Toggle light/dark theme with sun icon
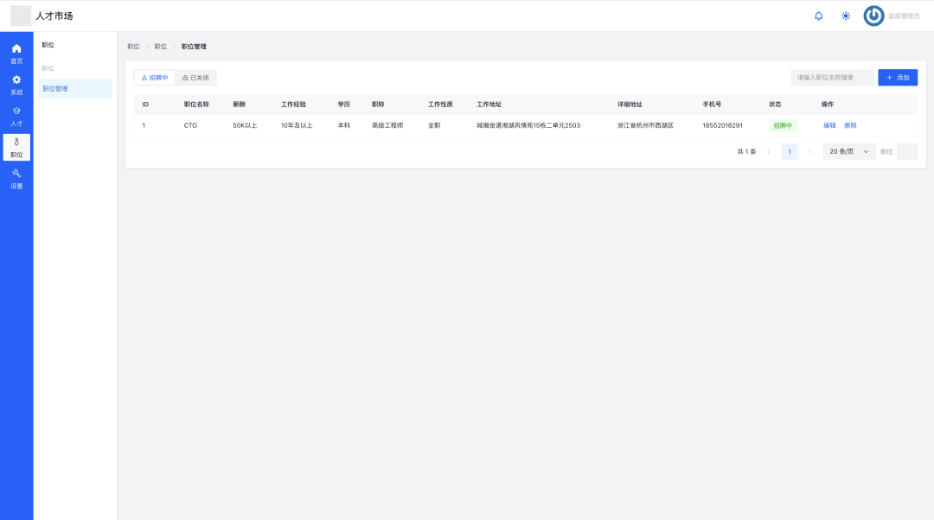The height and width of the screenshot is (520, 934). click(846, 16)
